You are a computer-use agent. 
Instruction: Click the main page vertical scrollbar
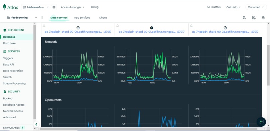tap(268, 65)
